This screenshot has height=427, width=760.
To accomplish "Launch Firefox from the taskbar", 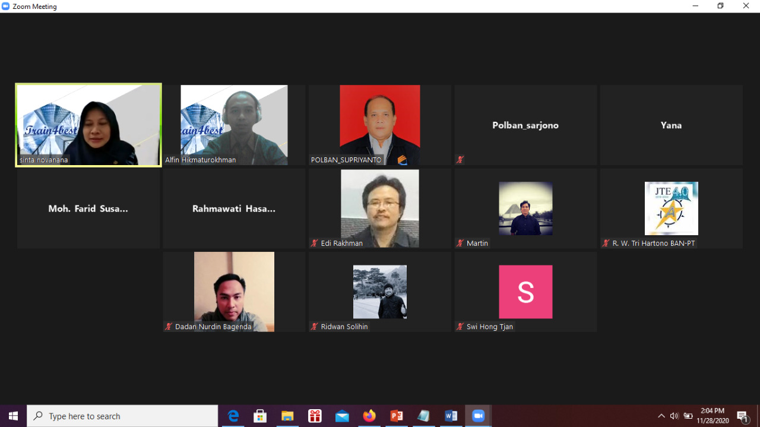I will click(369, 416).
